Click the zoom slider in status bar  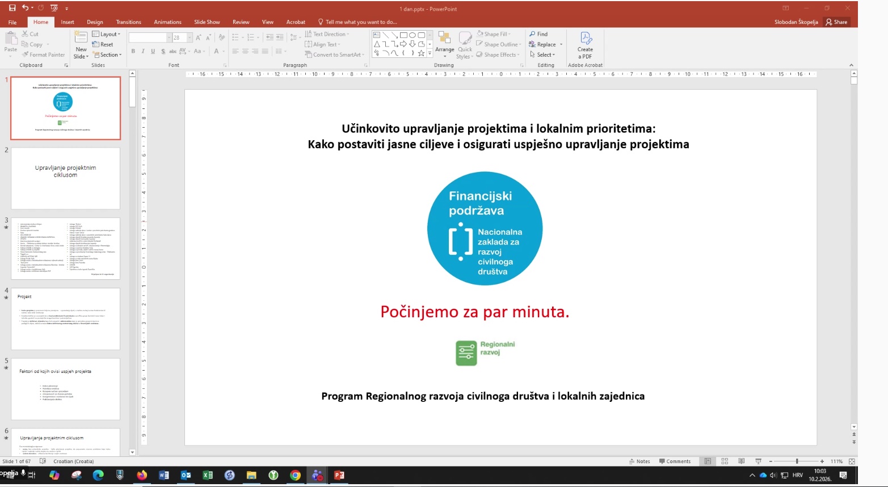[x=797, y=461]
